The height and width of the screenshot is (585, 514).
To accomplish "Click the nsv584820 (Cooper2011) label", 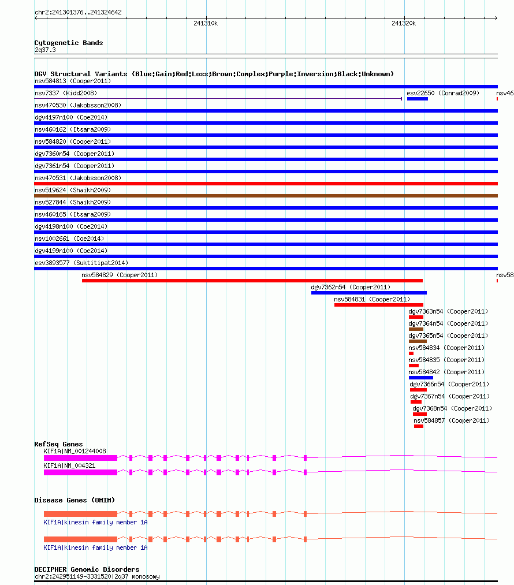I will click(73, 141).
